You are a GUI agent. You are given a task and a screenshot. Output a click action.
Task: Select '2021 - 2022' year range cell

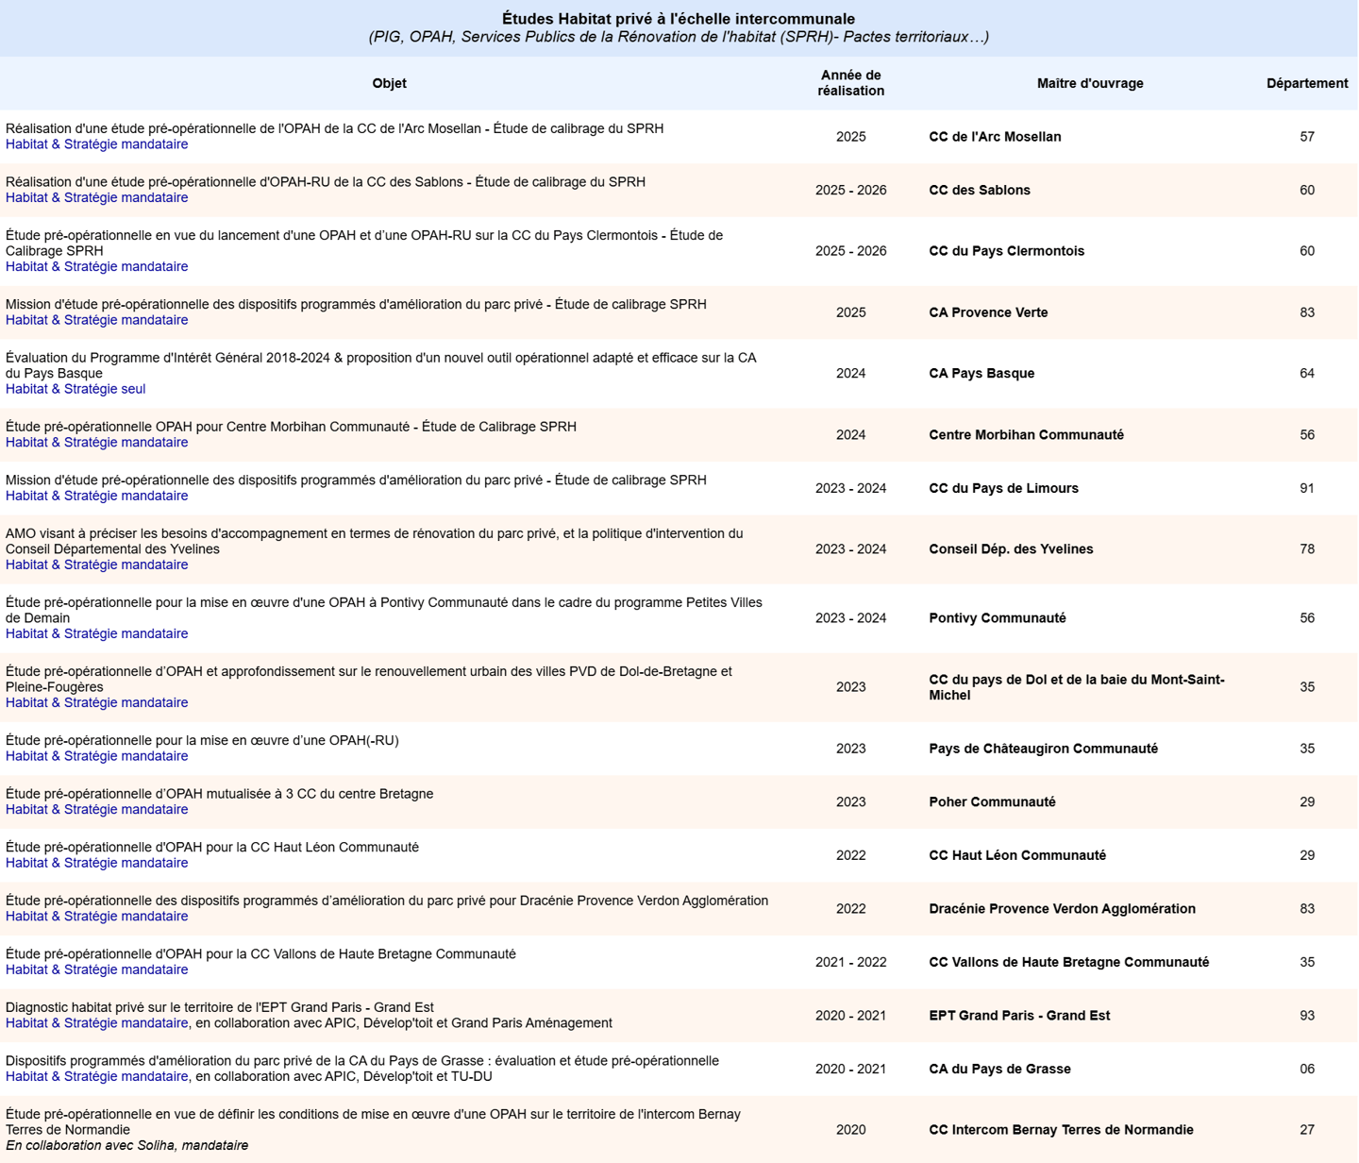coord(850,962)
